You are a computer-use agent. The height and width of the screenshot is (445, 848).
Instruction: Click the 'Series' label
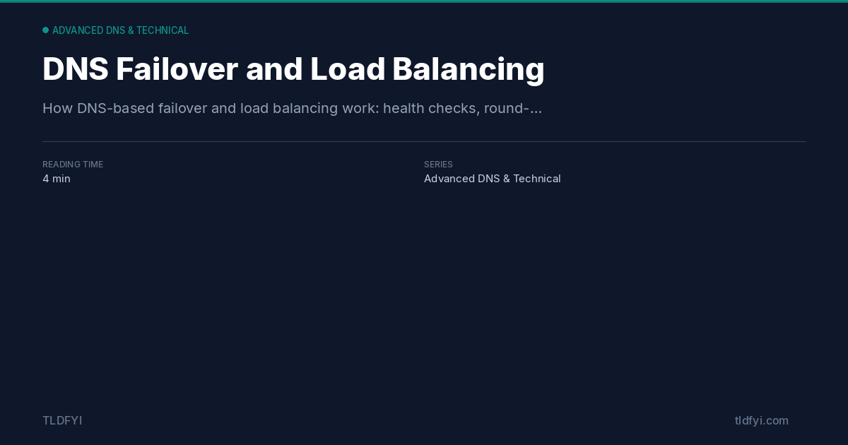point(438,165)
